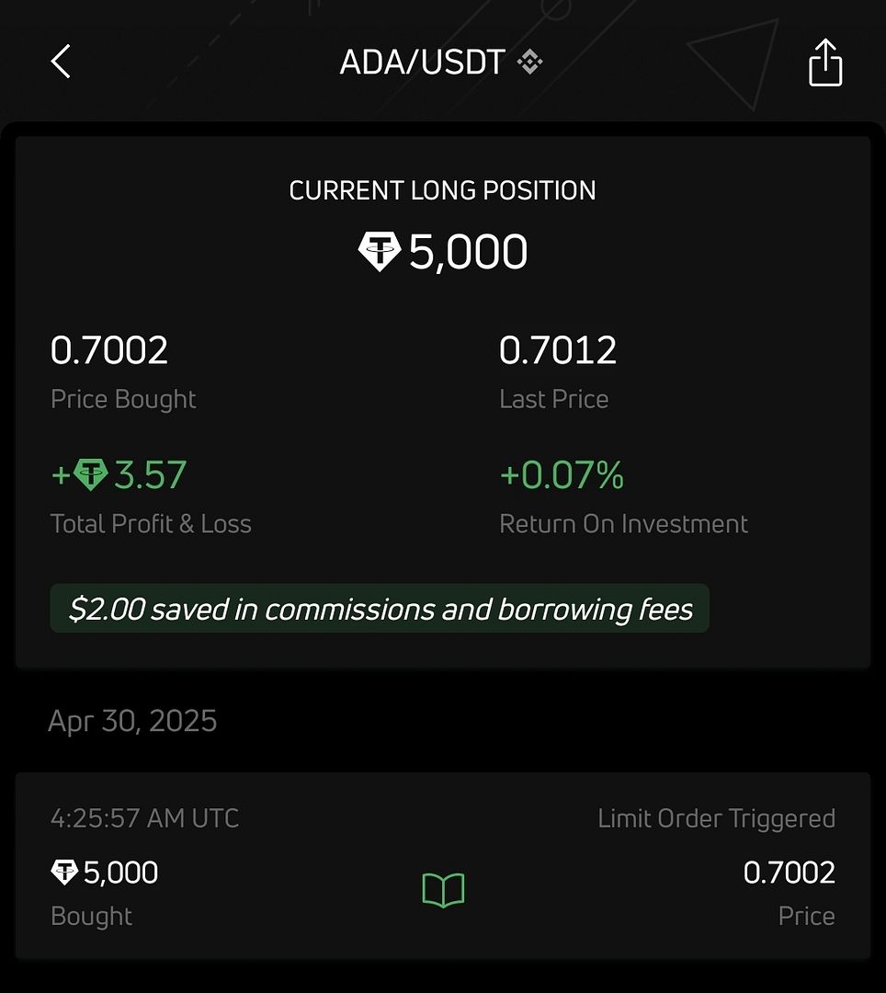Tap the +0.07% Return On Investment value
The height and width of the screenshot is (993, 886).
pos(562,475)
